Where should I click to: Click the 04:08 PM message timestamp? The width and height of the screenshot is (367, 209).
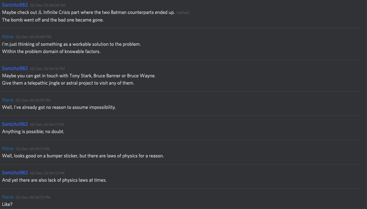48,5
